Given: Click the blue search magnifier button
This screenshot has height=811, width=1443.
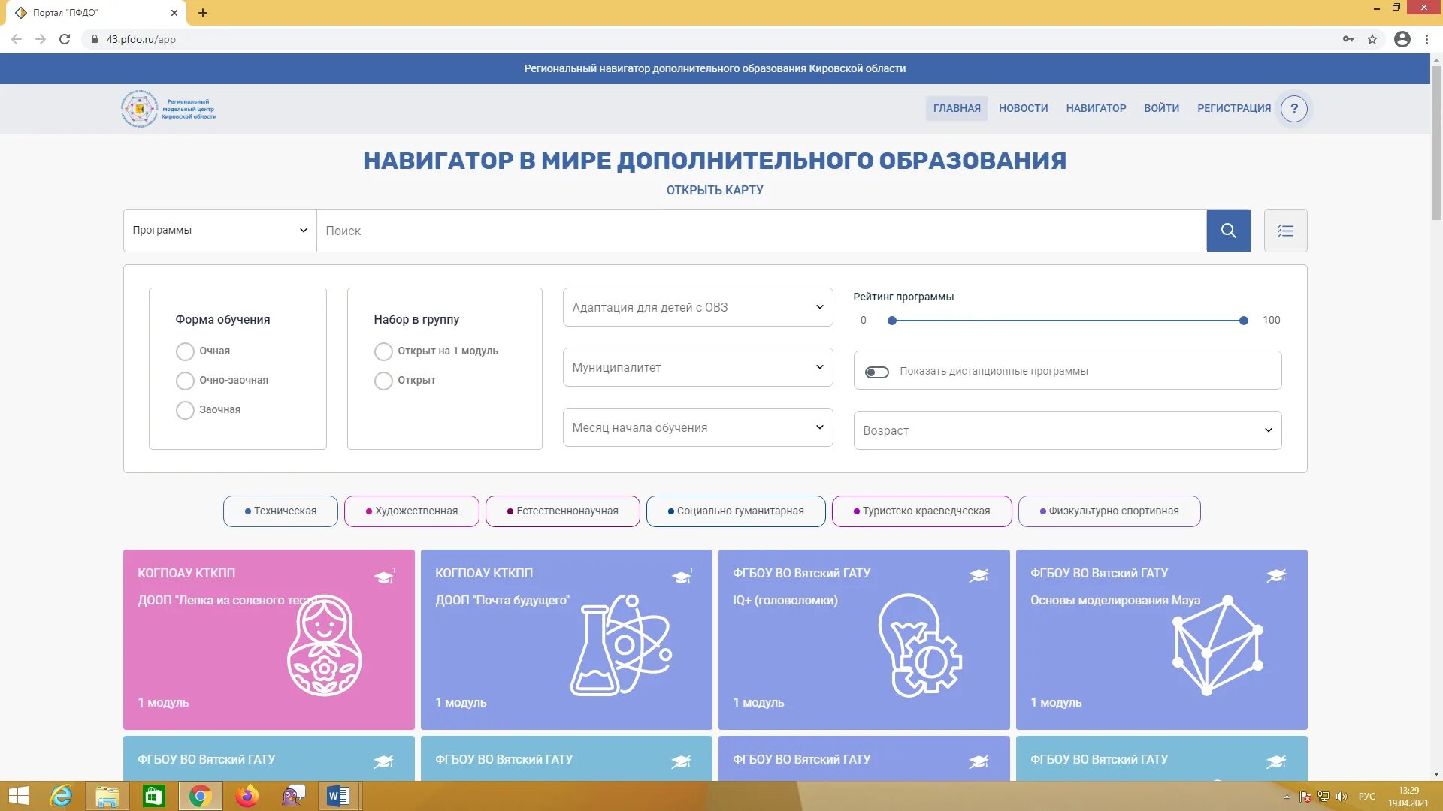Looking at the screenshot, I should [1228, 231].
